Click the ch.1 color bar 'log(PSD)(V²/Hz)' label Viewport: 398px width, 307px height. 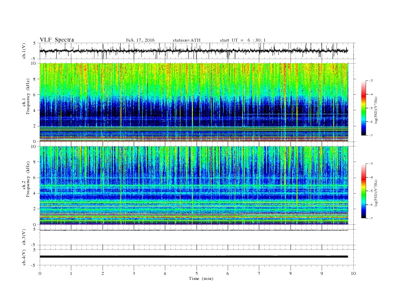tap(376, 110)
